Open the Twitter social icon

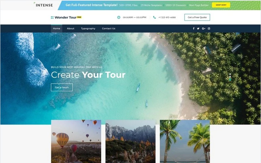(198, 28)
